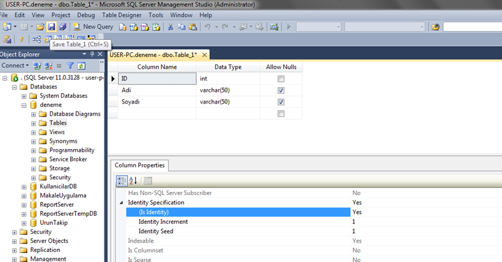Click the ID column name cell
502x262 pixels.
[157, 78]
